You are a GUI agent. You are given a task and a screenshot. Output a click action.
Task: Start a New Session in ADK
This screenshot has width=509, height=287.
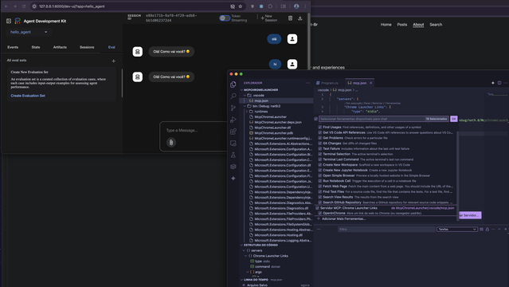(269, 18)
